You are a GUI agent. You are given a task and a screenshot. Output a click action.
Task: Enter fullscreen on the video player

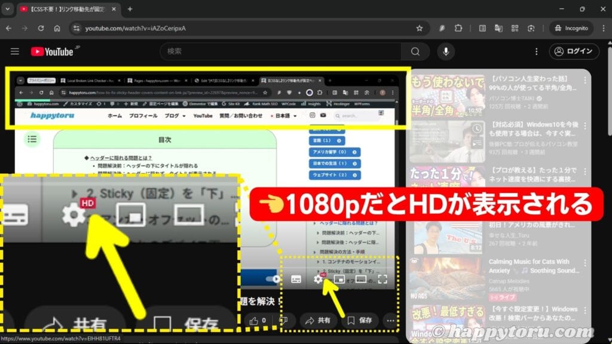pos(382,279)
